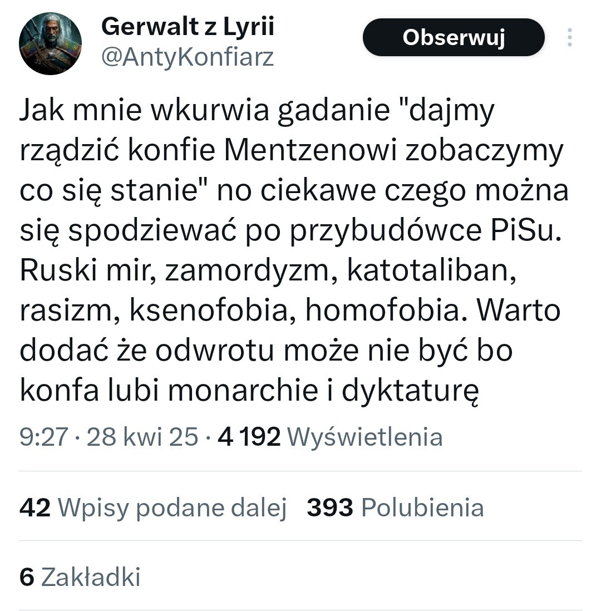The width and height of the screenshot is (601, 611).
Task: Click the tweet's first line starting "Jak mnie wkurwia"
Action: [x=257, y=111]
